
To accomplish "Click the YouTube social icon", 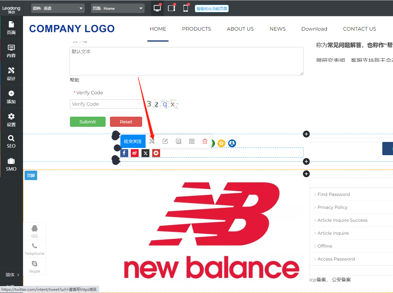I will pyautogui.click(x=156, y=153).
